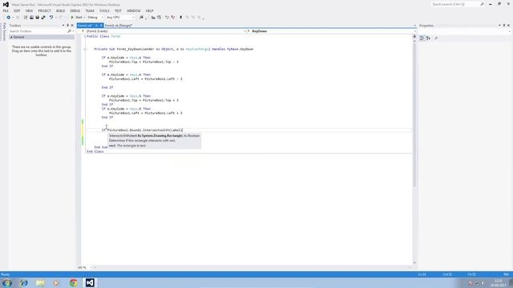Open Windows Explorer folder from the taskbar
Viewport: 513px width, 288px height.
(x=40, y=282)
